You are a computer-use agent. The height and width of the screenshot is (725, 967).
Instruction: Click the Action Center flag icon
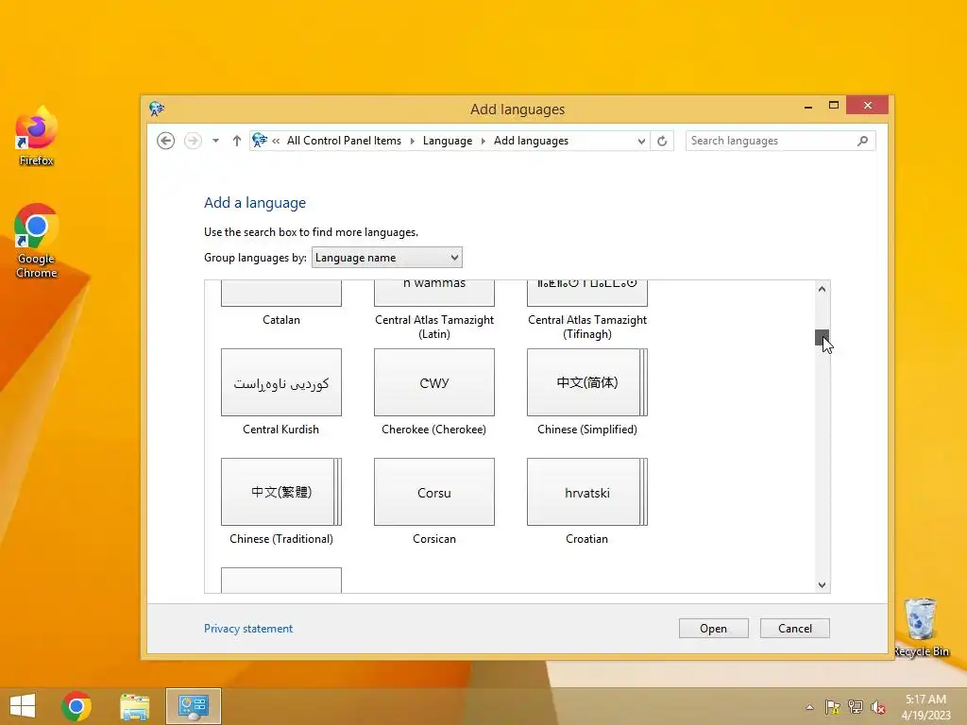pyautogui.click(x=833, y=707)
